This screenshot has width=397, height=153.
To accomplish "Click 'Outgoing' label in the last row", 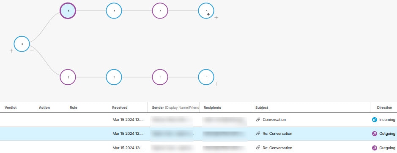I will 387,148.
